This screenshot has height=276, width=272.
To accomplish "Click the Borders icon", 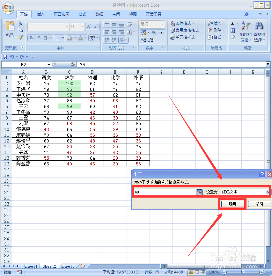I will coord(58,38).
